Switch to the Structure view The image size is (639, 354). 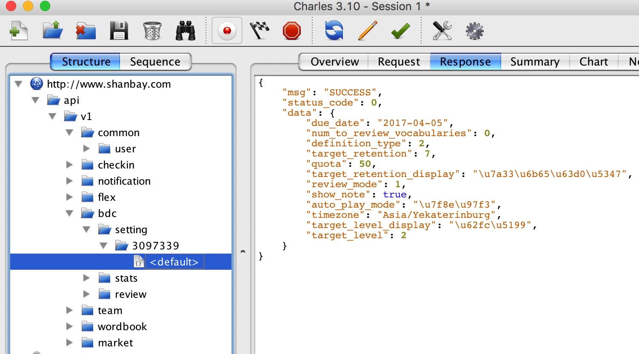[x=86, y=62]
